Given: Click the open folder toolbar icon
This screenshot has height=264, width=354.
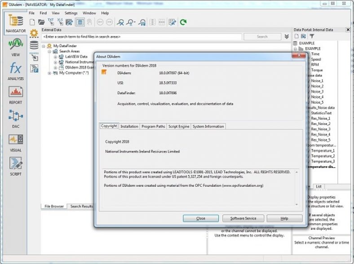Looking at the screenshot, I should coord(41,22).
